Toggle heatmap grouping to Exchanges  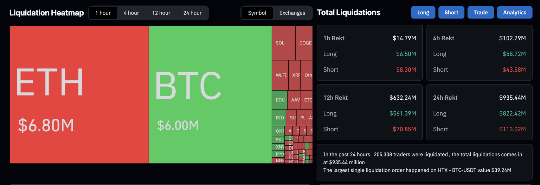pyautogui.click(x=292, y=13)
